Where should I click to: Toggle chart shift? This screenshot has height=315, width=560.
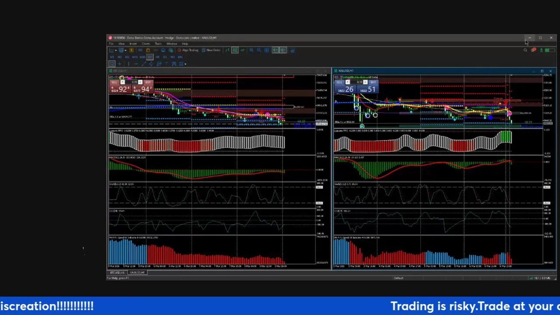[x=283, y=50]
